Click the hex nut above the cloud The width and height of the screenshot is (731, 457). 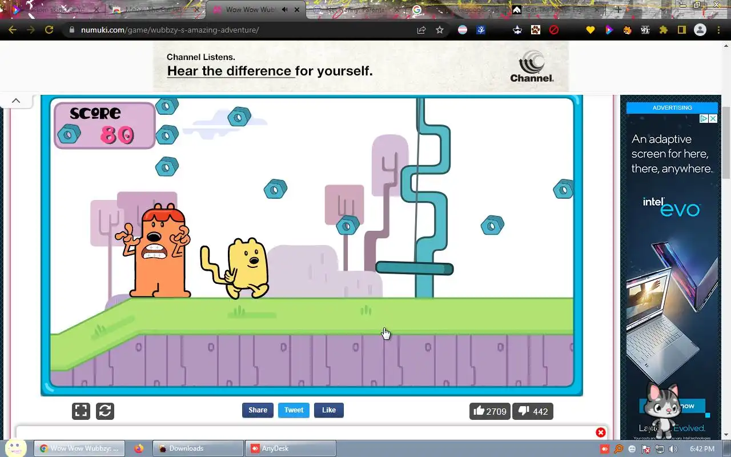coord(239,117)
